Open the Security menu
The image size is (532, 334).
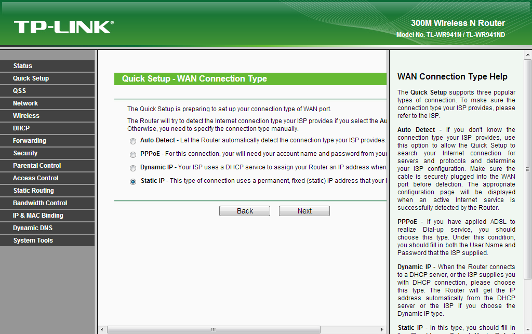click(x=47, y=153)
